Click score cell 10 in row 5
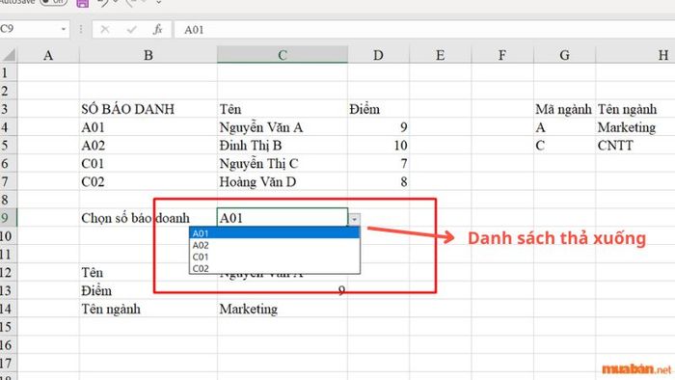 [x=378, y=145]
